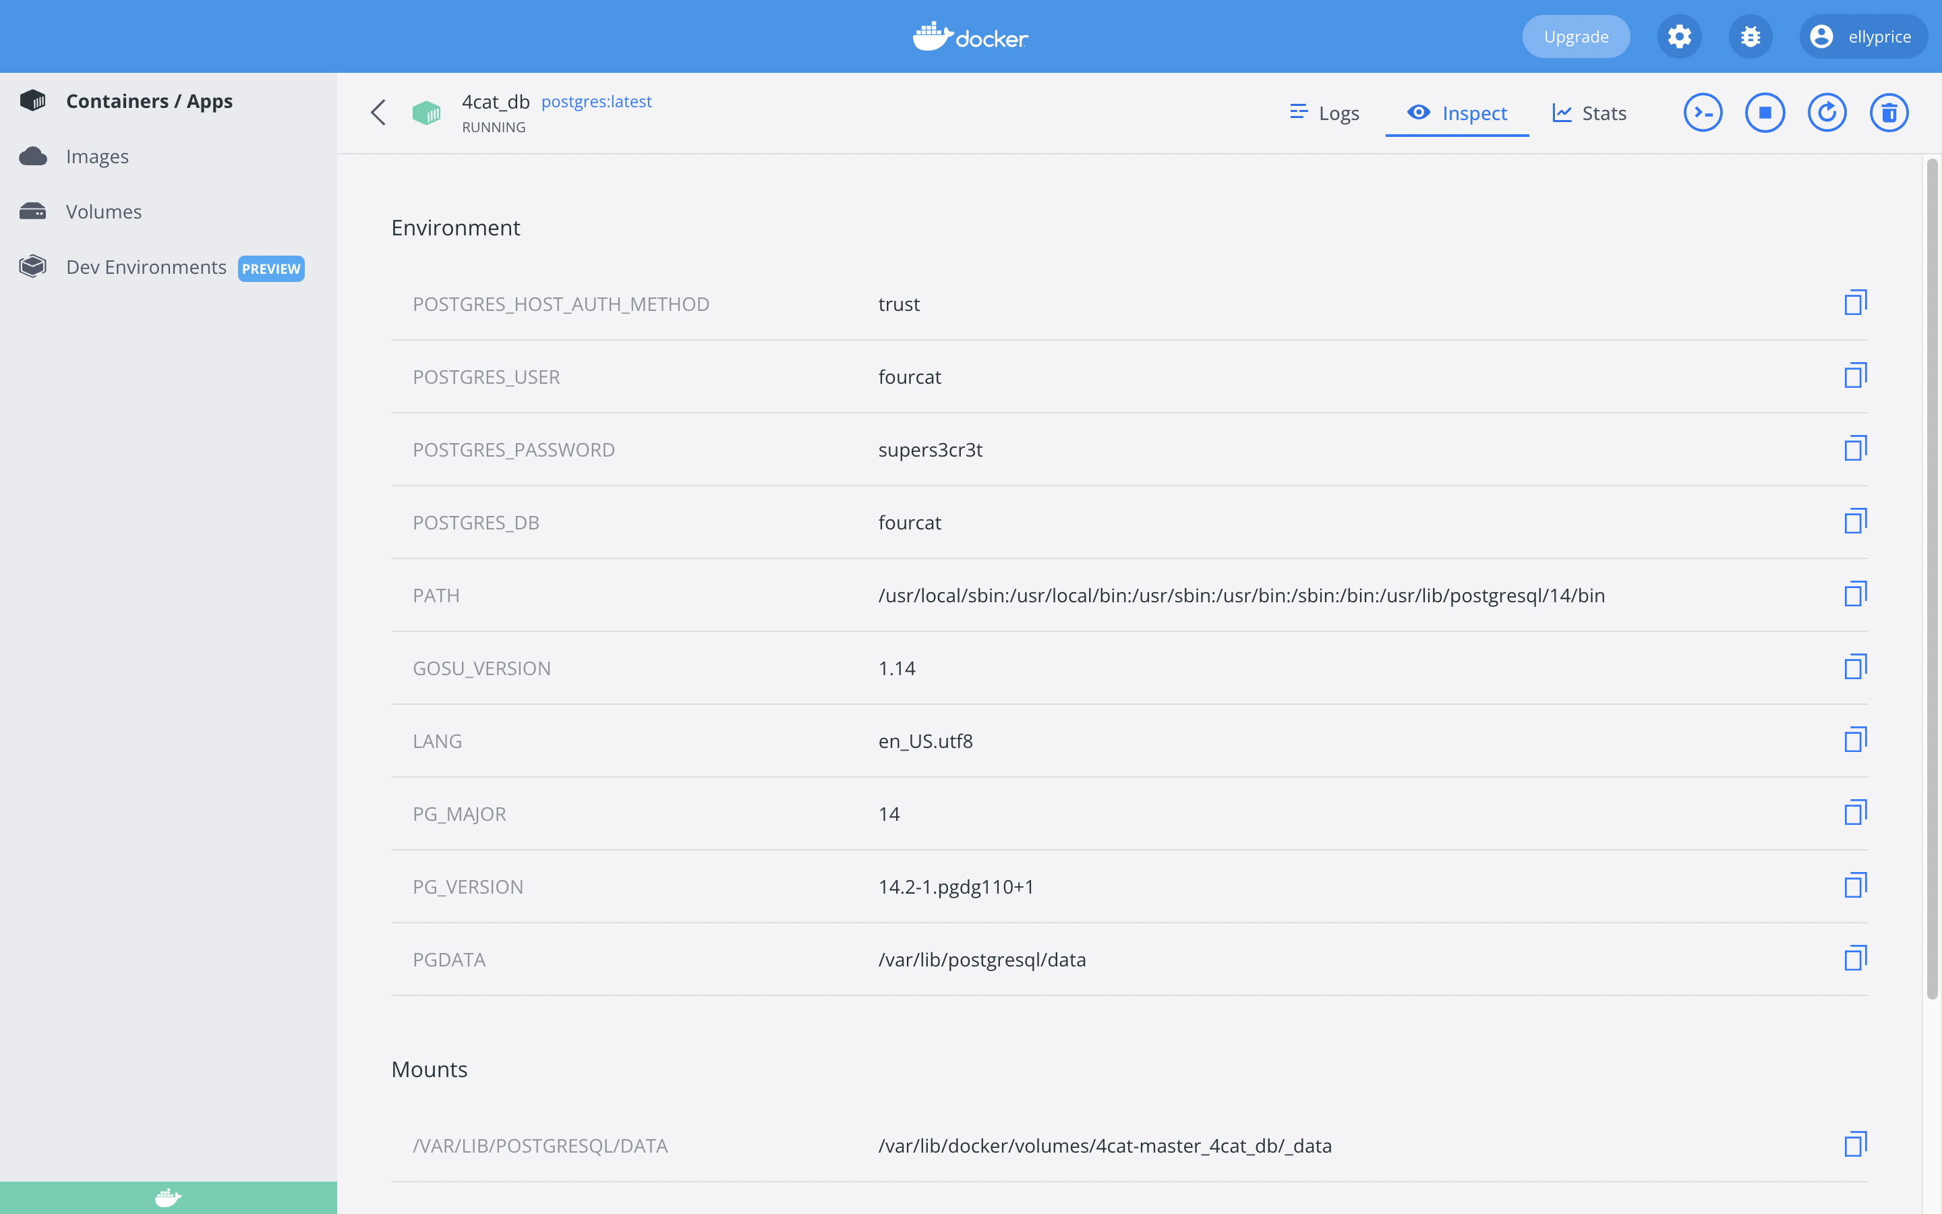Copy the PATH environment value

[x=1856, y=594]
